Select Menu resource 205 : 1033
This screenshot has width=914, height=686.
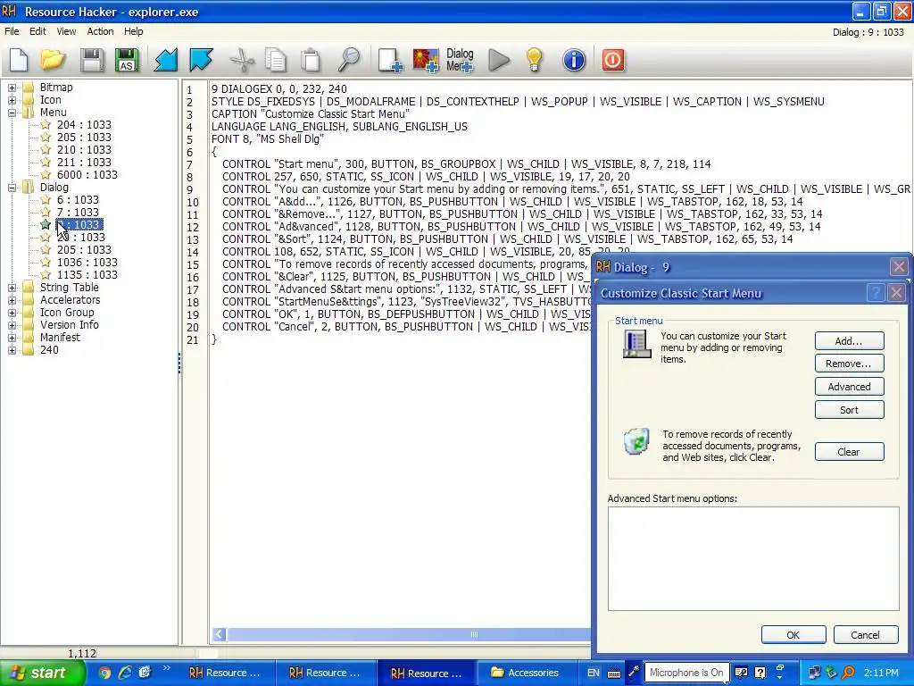(x=84, y=137)
